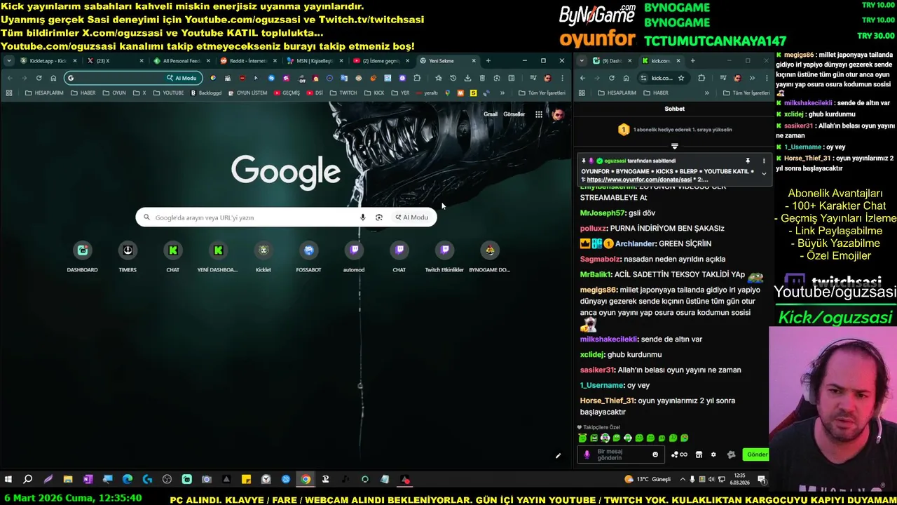Open the Twitch Etkinlikler shortcut tile
Screen dimensions: 897x505
[x=444, y=257]
